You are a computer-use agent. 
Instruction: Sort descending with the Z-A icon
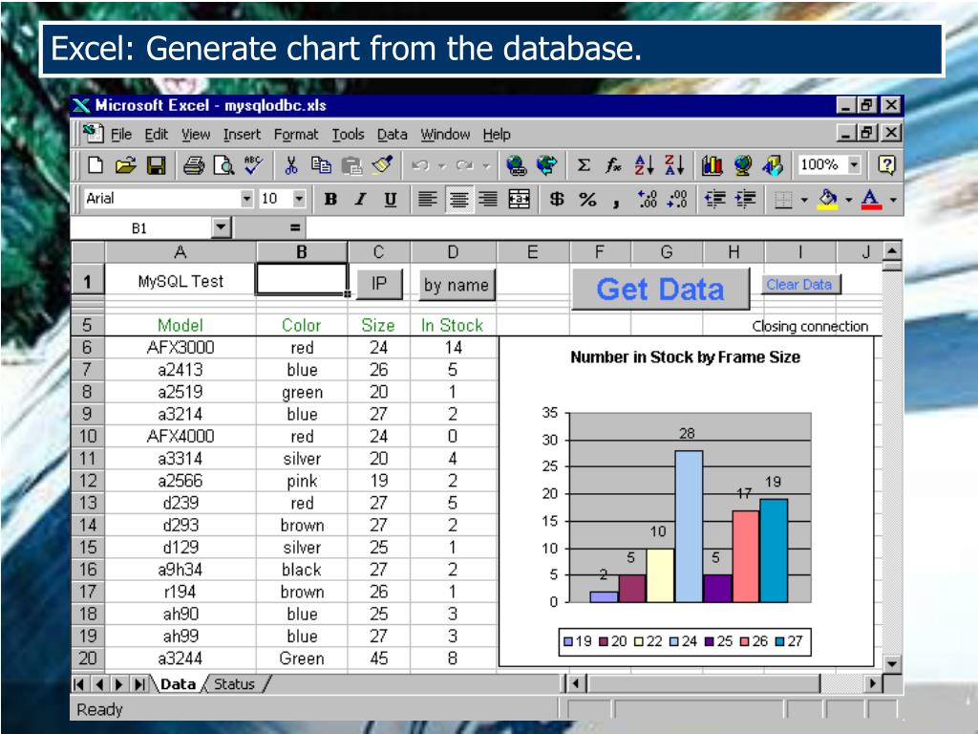[674, 165]
